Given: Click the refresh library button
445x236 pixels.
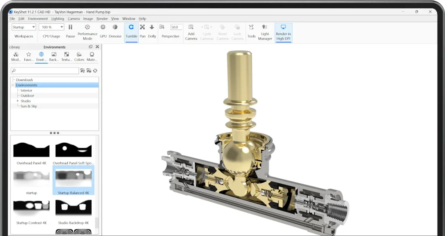Looking at the screenshot, I should 95,70.
